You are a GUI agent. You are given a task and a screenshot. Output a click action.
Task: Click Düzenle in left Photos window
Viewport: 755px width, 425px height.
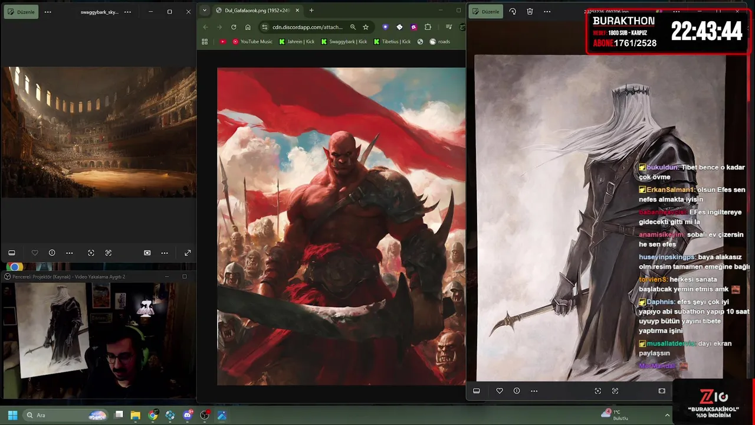click(x=21, y=12)
